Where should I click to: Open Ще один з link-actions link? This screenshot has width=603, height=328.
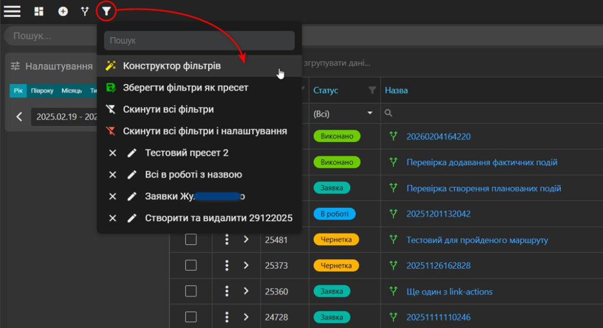tap(449, 291)
